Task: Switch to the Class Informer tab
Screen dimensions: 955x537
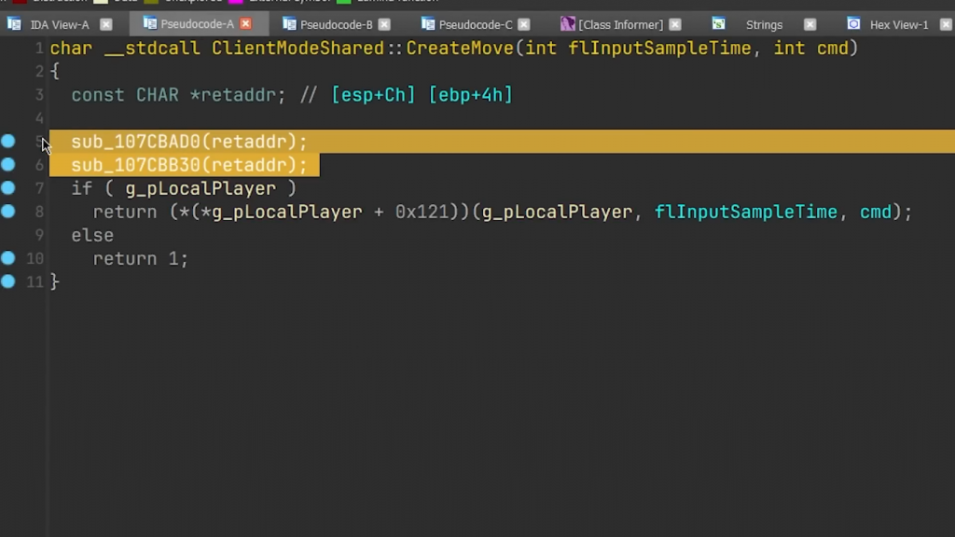Action: point(620,24)
